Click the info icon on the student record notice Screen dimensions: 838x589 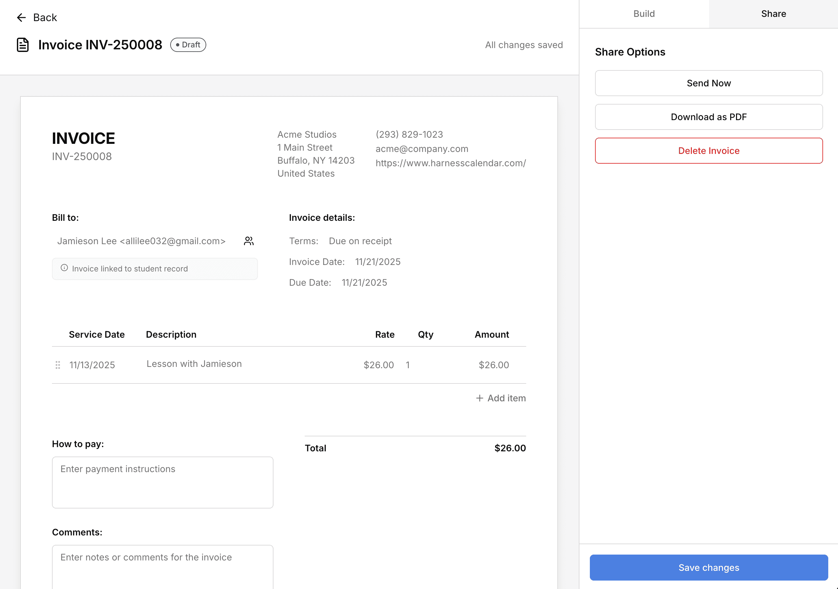[x=64, y=268]
